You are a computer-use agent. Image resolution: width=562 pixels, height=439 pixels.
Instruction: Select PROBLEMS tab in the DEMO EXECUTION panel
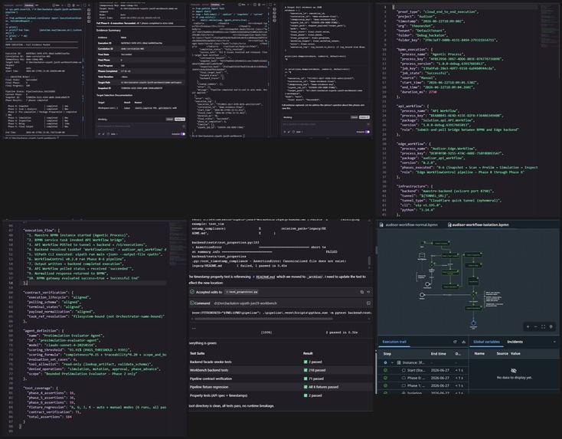[x=8, y=5]
